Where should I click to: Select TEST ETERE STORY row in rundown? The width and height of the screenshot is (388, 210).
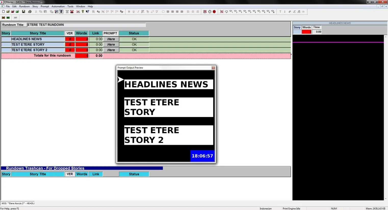(x=37, y=45)
